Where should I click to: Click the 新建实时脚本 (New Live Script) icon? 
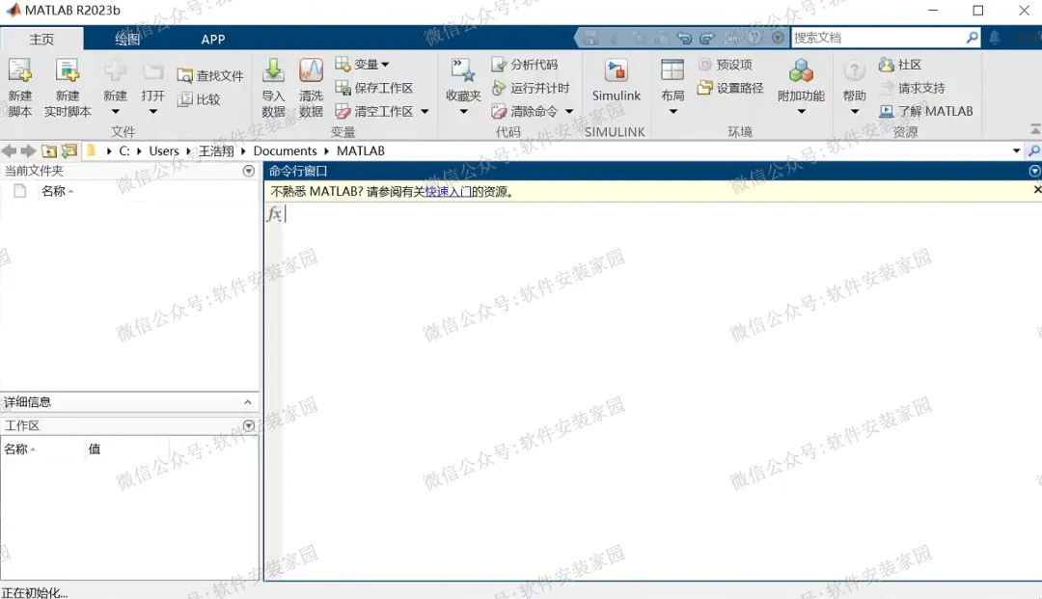tap(68, 70)
